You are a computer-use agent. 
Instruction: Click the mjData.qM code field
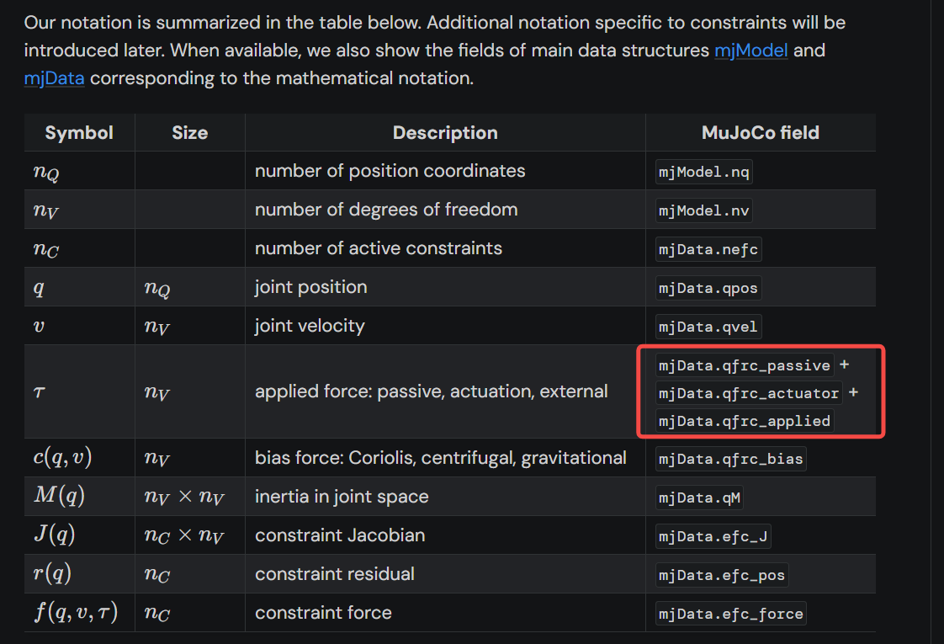pyautogui.click(x=699, y=498)
